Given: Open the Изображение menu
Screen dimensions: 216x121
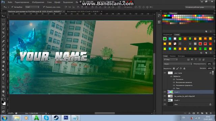Looking at the screenshot, I should click(38, 2).
